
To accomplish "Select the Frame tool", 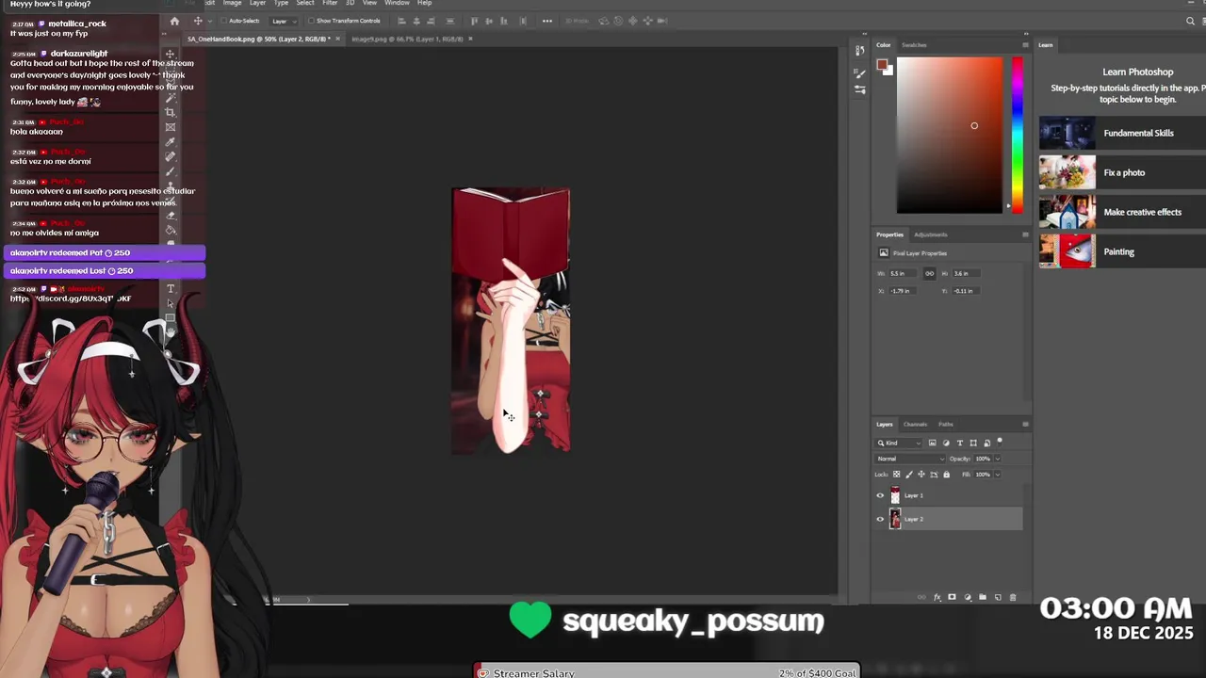I will [x=171, y=127].
